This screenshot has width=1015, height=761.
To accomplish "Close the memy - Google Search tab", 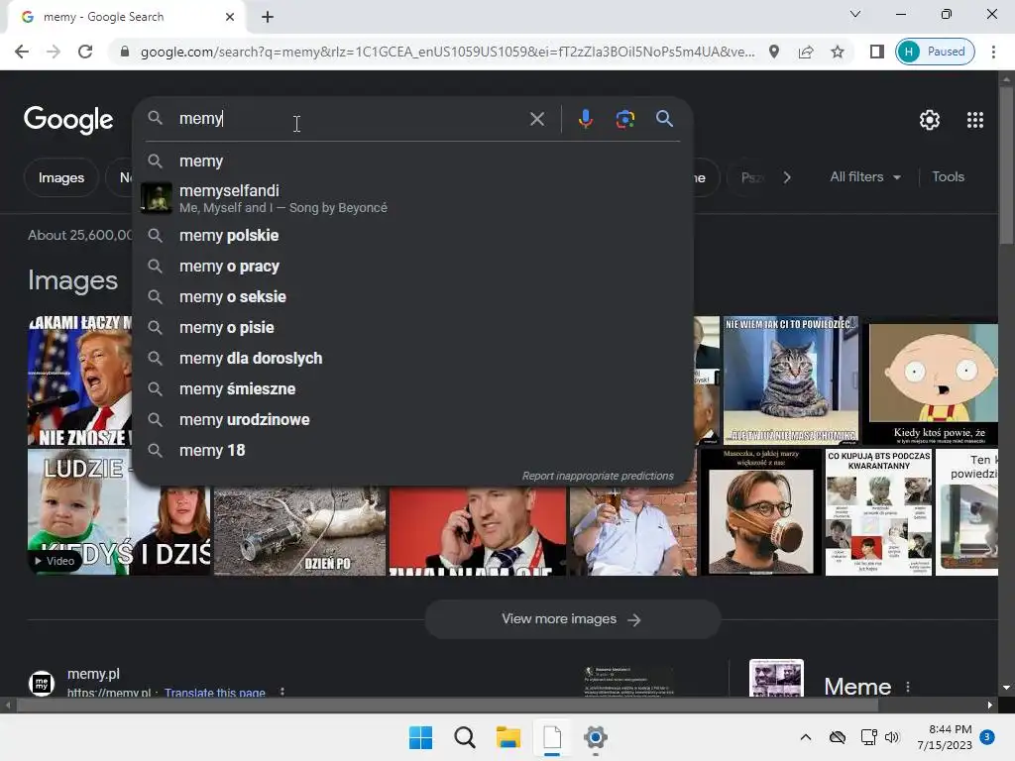I will (x=230, y=17).
